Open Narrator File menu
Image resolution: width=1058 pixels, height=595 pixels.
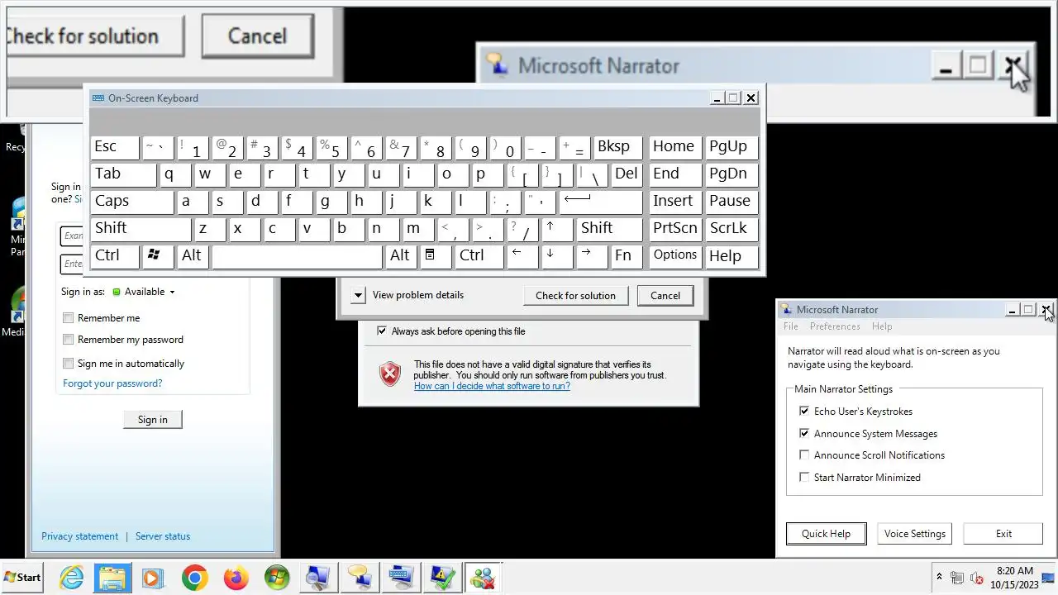(x=791, y=326)
